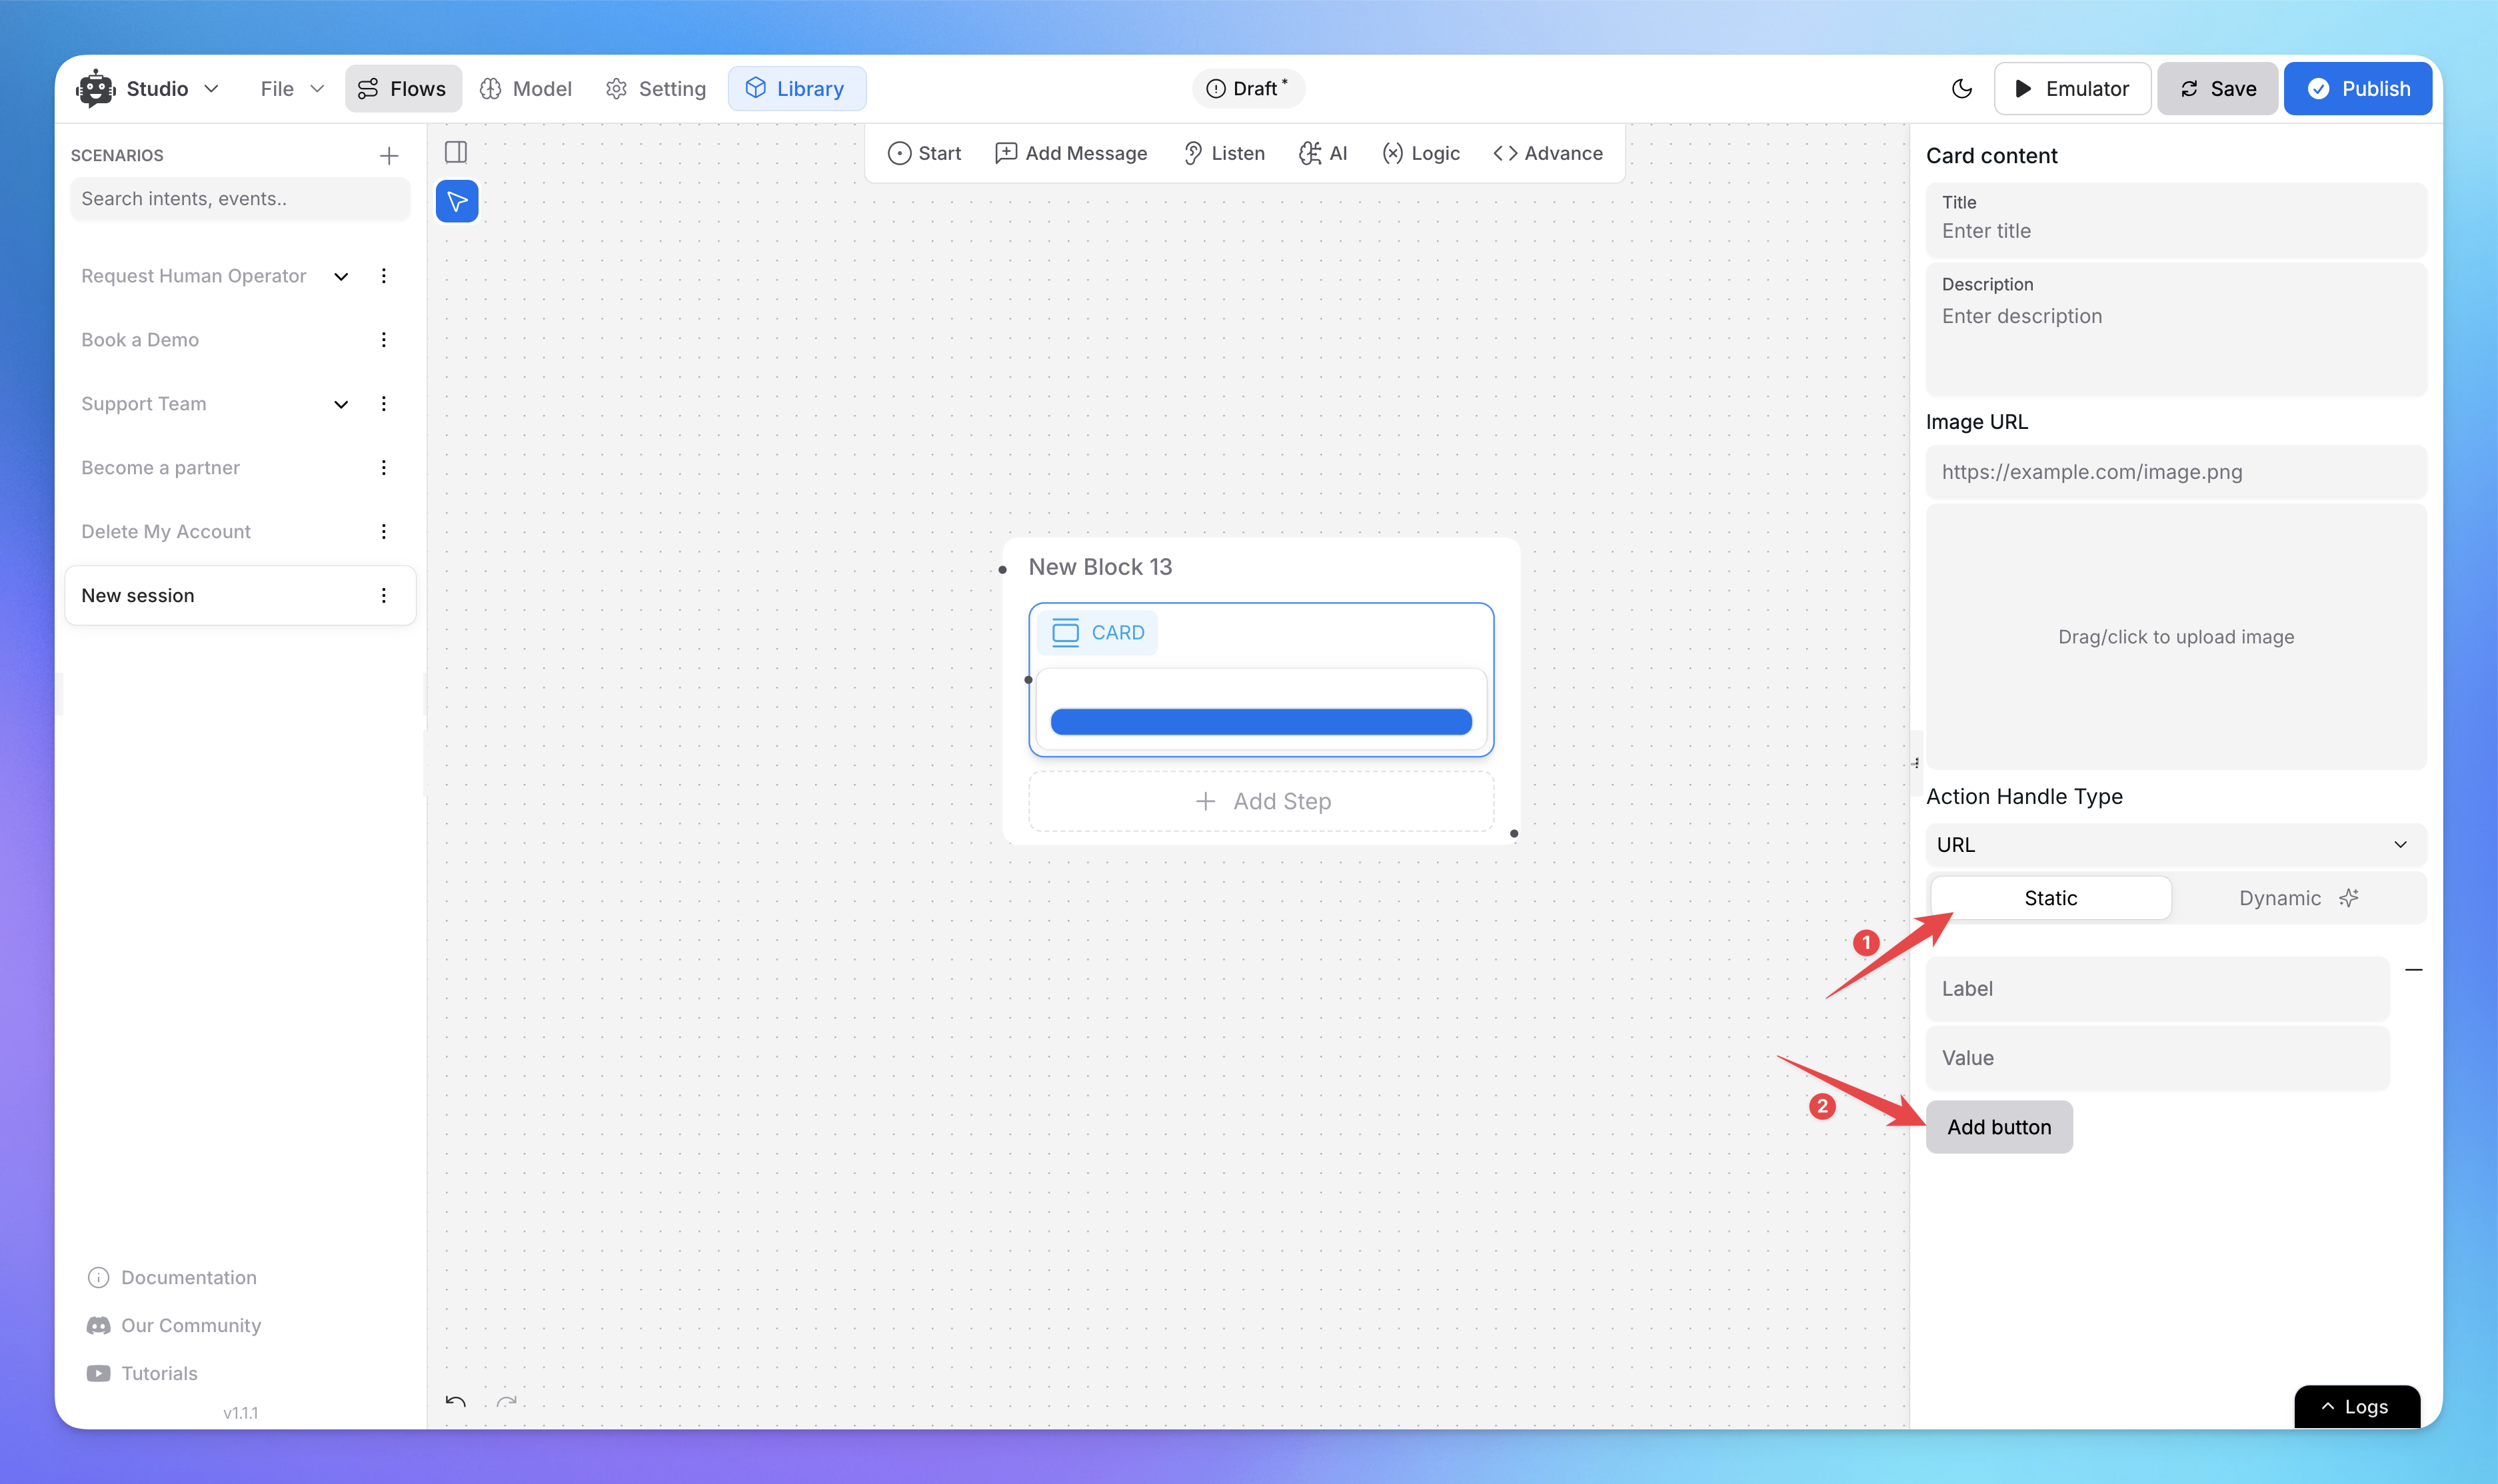Open the Studio robot logo menu
This screenshot has height=1484, width=2498.
96,88
